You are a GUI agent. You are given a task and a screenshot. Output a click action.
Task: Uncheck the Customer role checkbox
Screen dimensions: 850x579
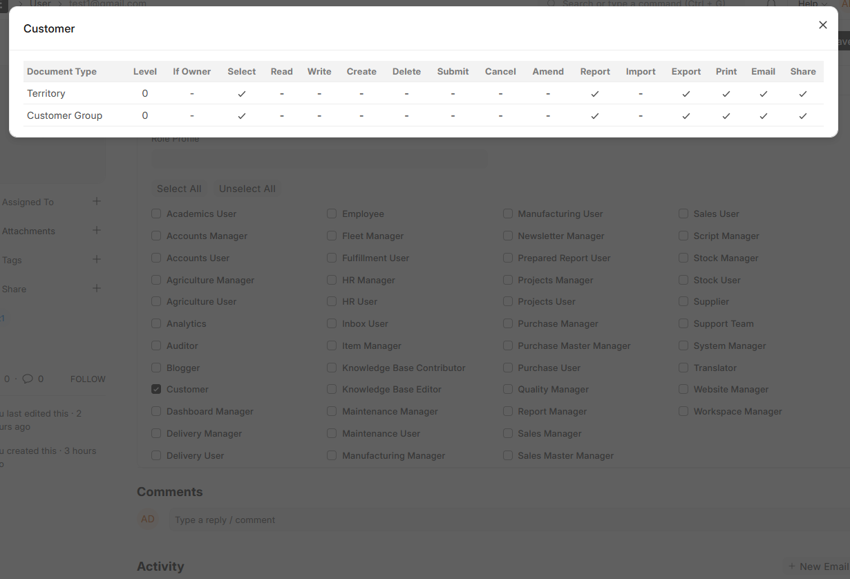pyautogui.click(x=156, y=390)
